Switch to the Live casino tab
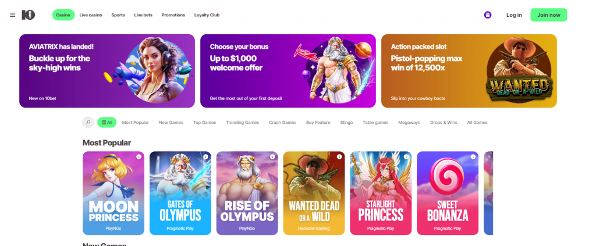Viewport: 596px width, 246px height. [90, 15]
